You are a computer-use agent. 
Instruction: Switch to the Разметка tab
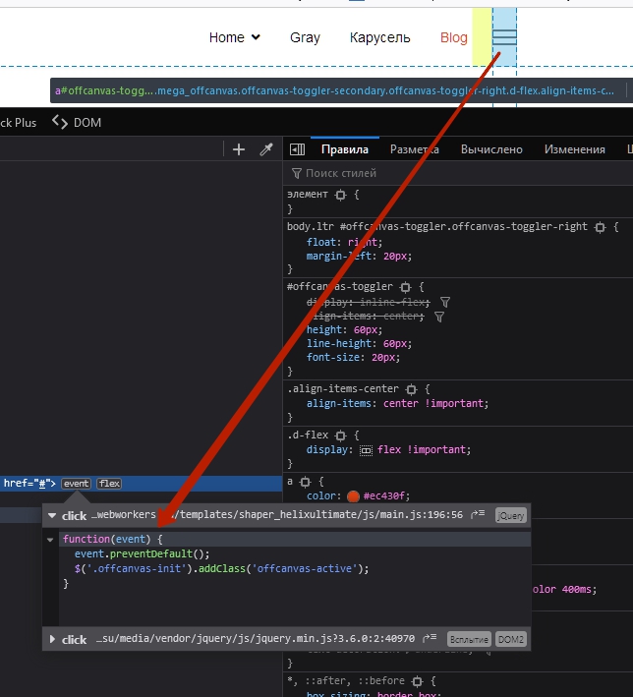click(x=414, y=149)
